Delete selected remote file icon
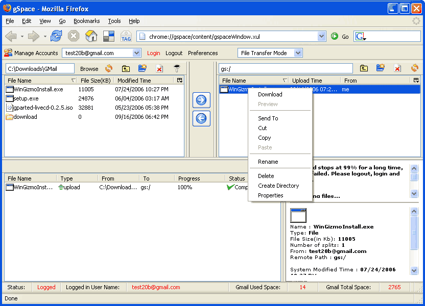Screen dimensions: 425x306 coord(397,68)
